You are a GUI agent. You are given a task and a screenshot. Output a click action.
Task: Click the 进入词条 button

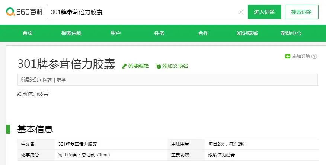[x=265, y=12]
